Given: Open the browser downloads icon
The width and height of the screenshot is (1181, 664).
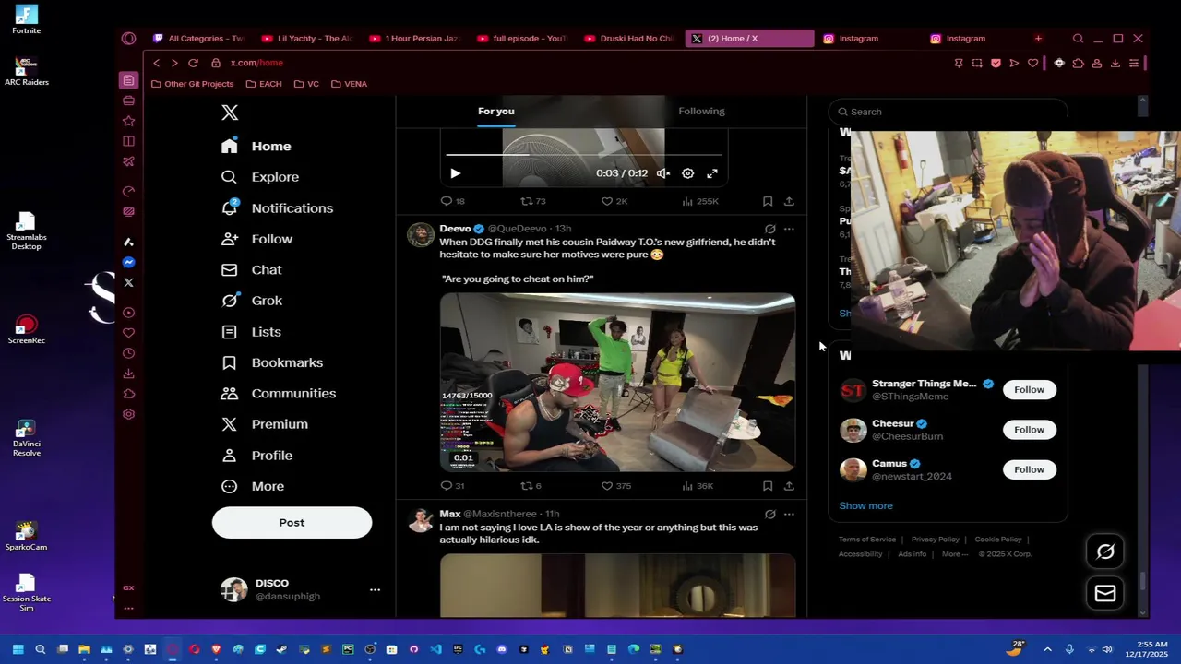Looking at the screenshot, I should [1115, 63].
